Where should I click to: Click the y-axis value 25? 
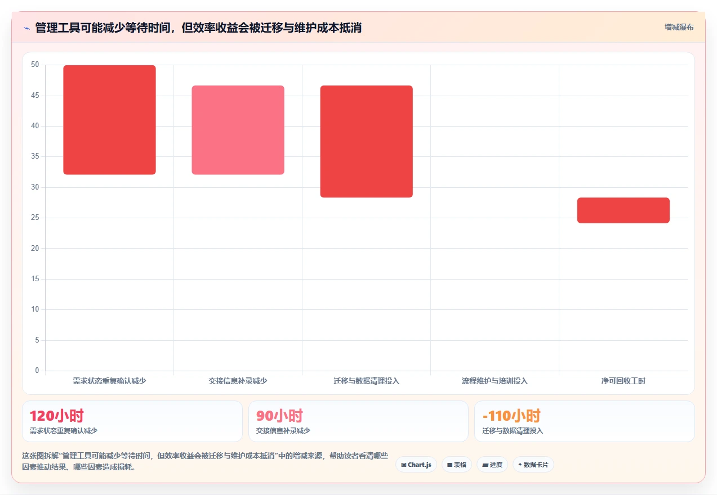[35, 218]
